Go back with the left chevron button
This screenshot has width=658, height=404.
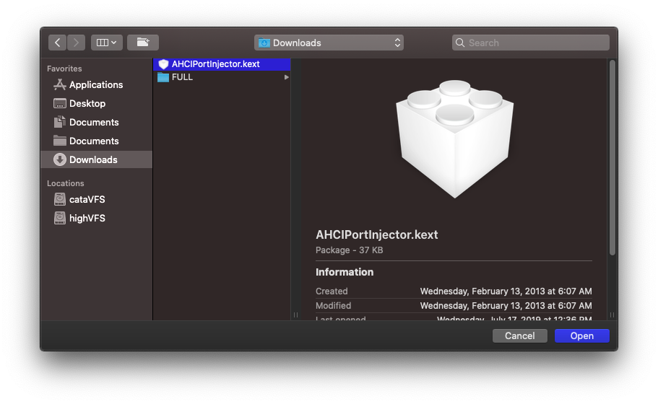click(57, 43)
